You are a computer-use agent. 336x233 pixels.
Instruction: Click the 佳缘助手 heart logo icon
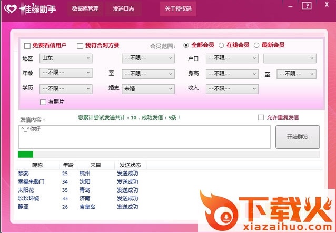click(x=11, y=9)
